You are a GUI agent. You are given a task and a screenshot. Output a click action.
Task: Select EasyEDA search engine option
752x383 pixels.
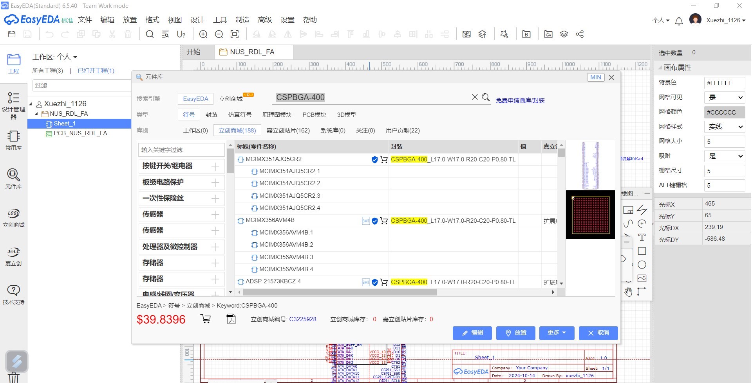coord(195,99)
